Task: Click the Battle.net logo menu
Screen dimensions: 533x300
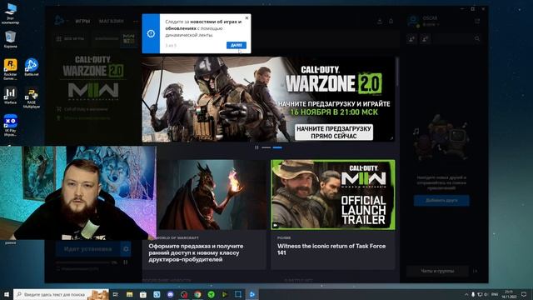Action: pos(59,21)
